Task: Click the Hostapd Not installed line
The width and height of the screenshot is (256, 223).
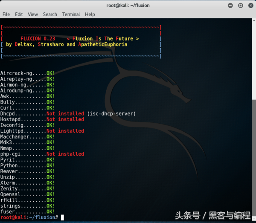Action: pyautogui.click(x=42, y=119)
